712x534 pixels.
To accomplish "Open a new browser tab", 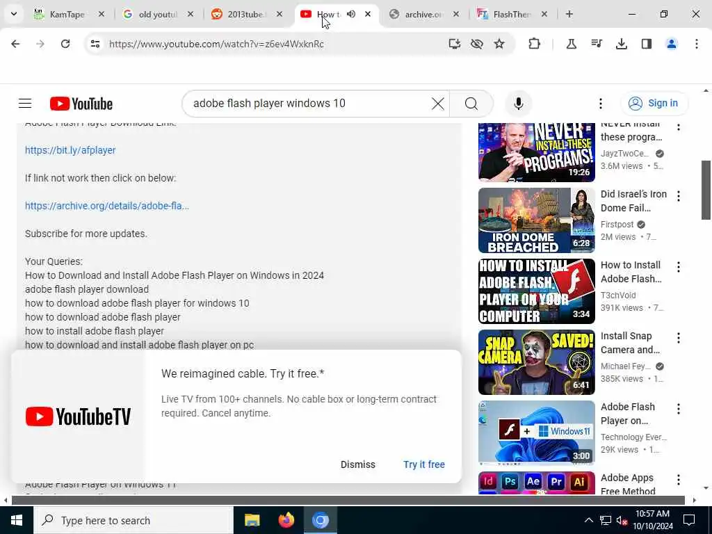I will pos(569,14).
